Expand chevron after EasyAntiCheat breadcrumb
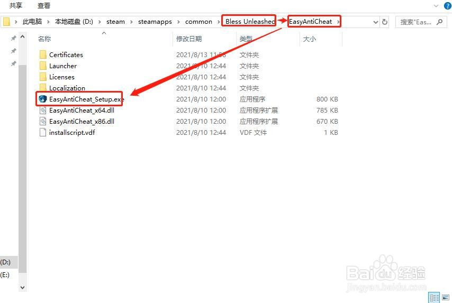Image resolution: width=452 pixels, height=303 pixels. pyautogui.click(x=338, y=22)
